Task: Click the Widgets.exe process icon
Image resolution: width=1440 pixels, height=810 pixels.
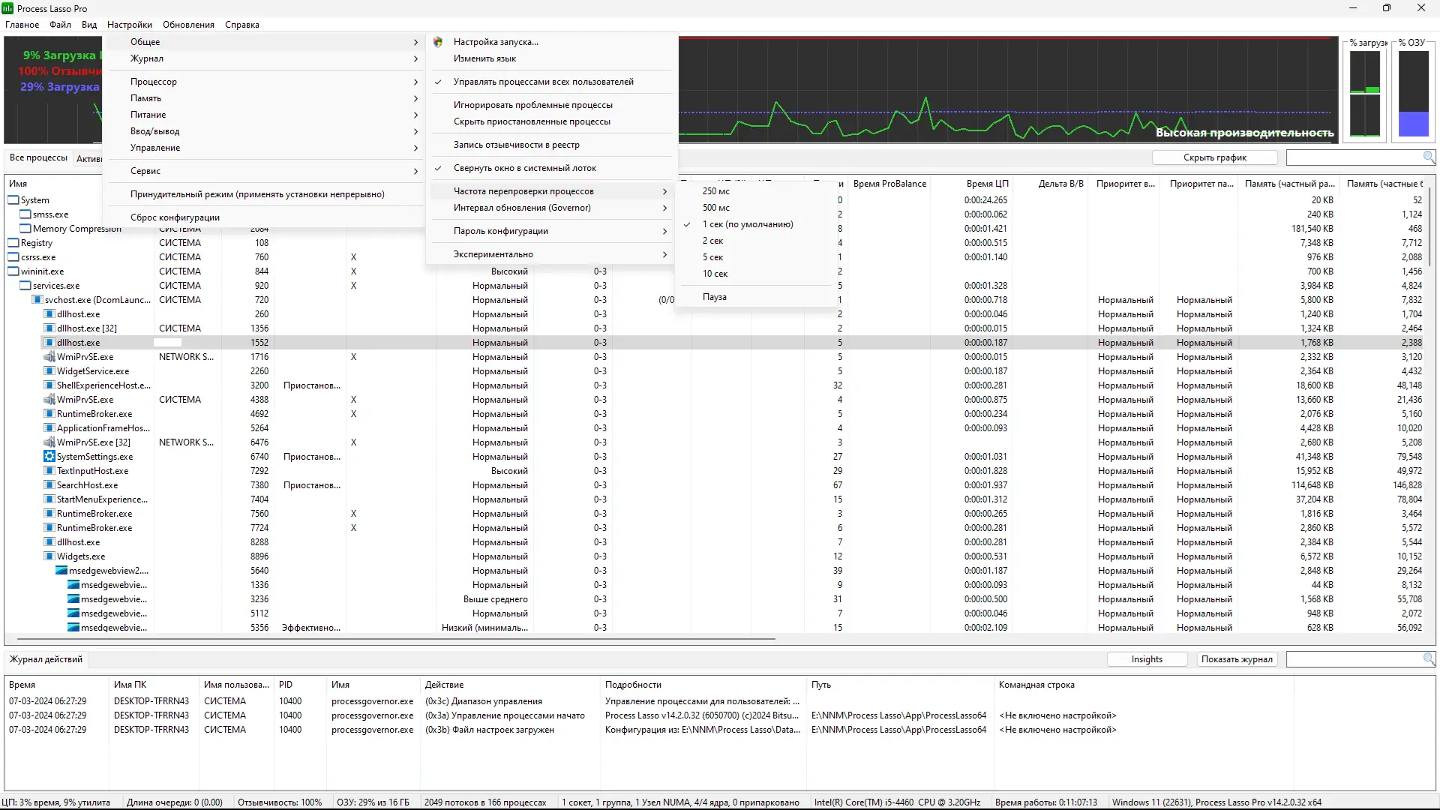Action: coord(49,556)
